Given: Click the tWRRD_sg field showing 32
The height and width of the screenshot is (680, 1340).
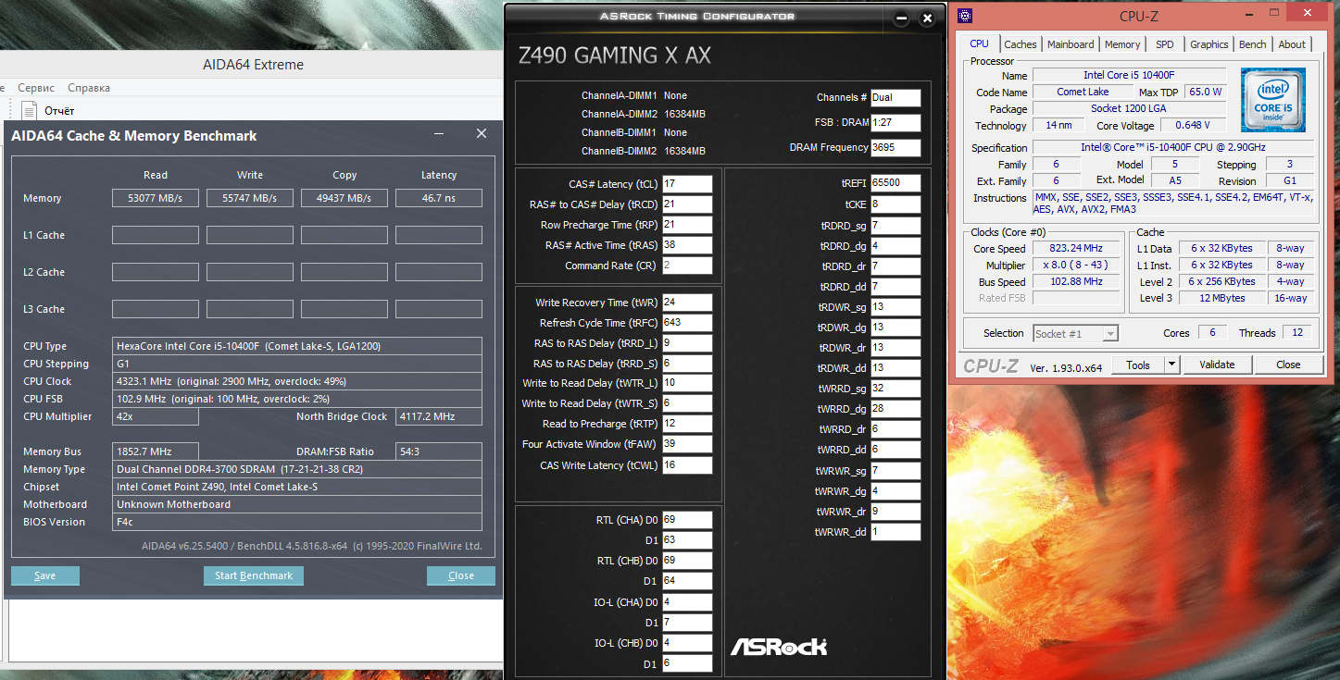Looking at the screenshot, I should [895, 389].
